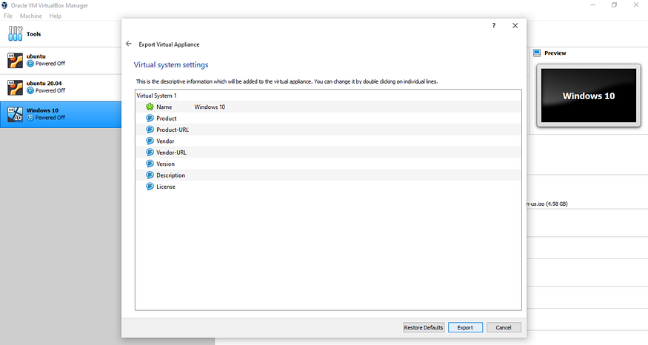The image size is (648, 345).
Task: Click the Export button
Action: click(x=465, y=327)
